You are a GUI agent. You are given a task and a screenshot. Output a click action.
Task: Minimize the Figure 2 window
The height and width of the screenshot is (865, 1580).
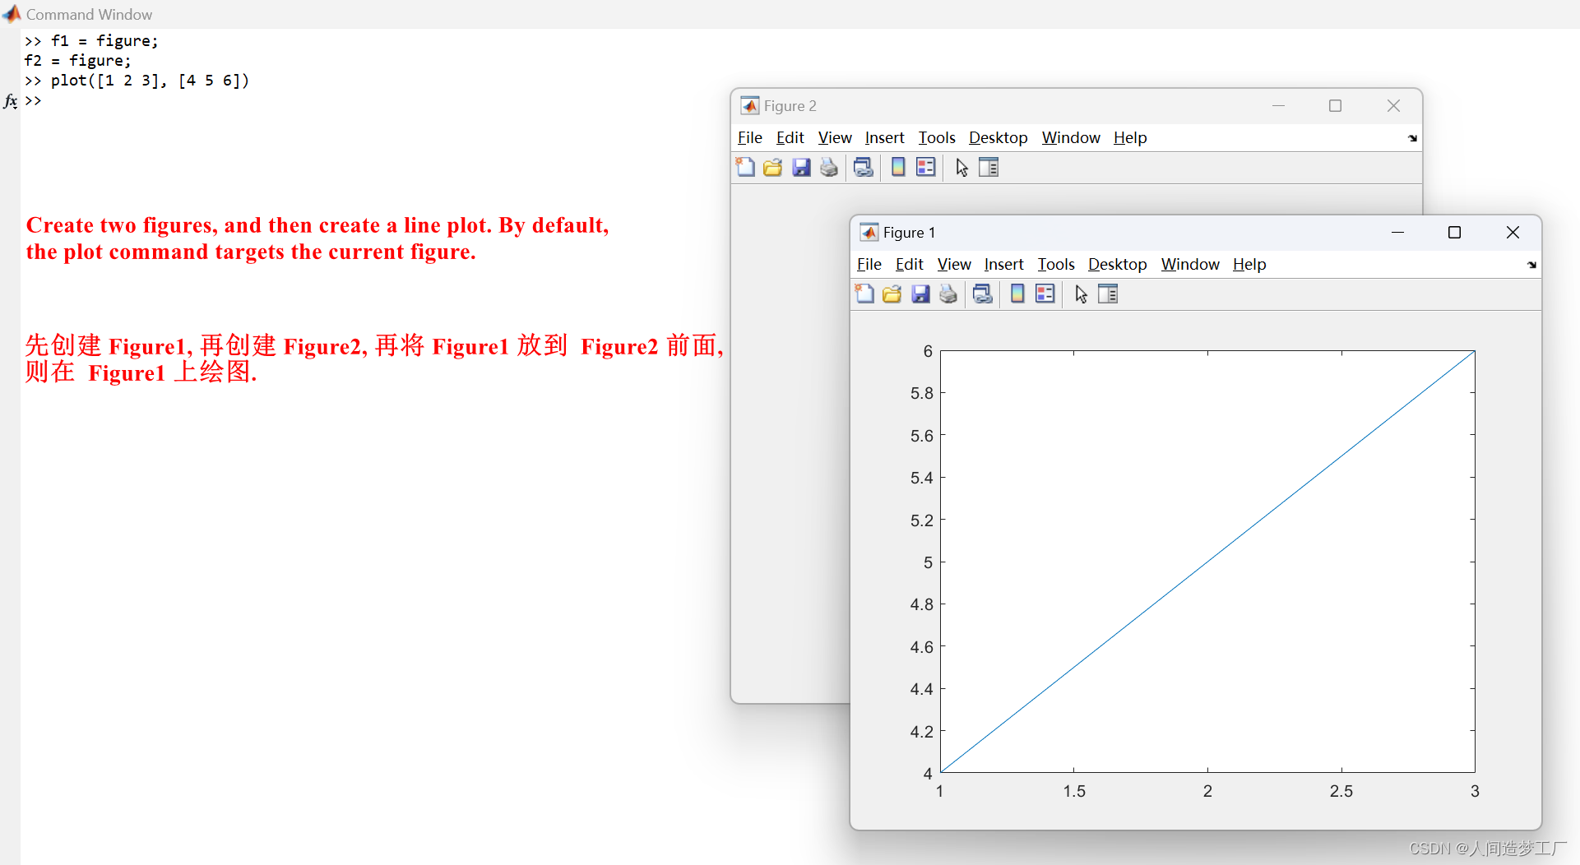(x=1278, y=106)
